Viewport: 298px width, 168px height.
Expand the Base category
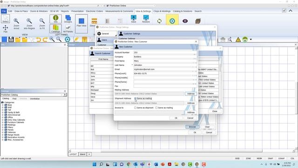[3, 105]
